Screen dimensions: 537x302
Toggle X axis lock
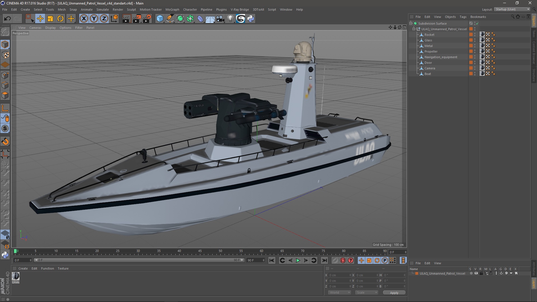[84, 19]
